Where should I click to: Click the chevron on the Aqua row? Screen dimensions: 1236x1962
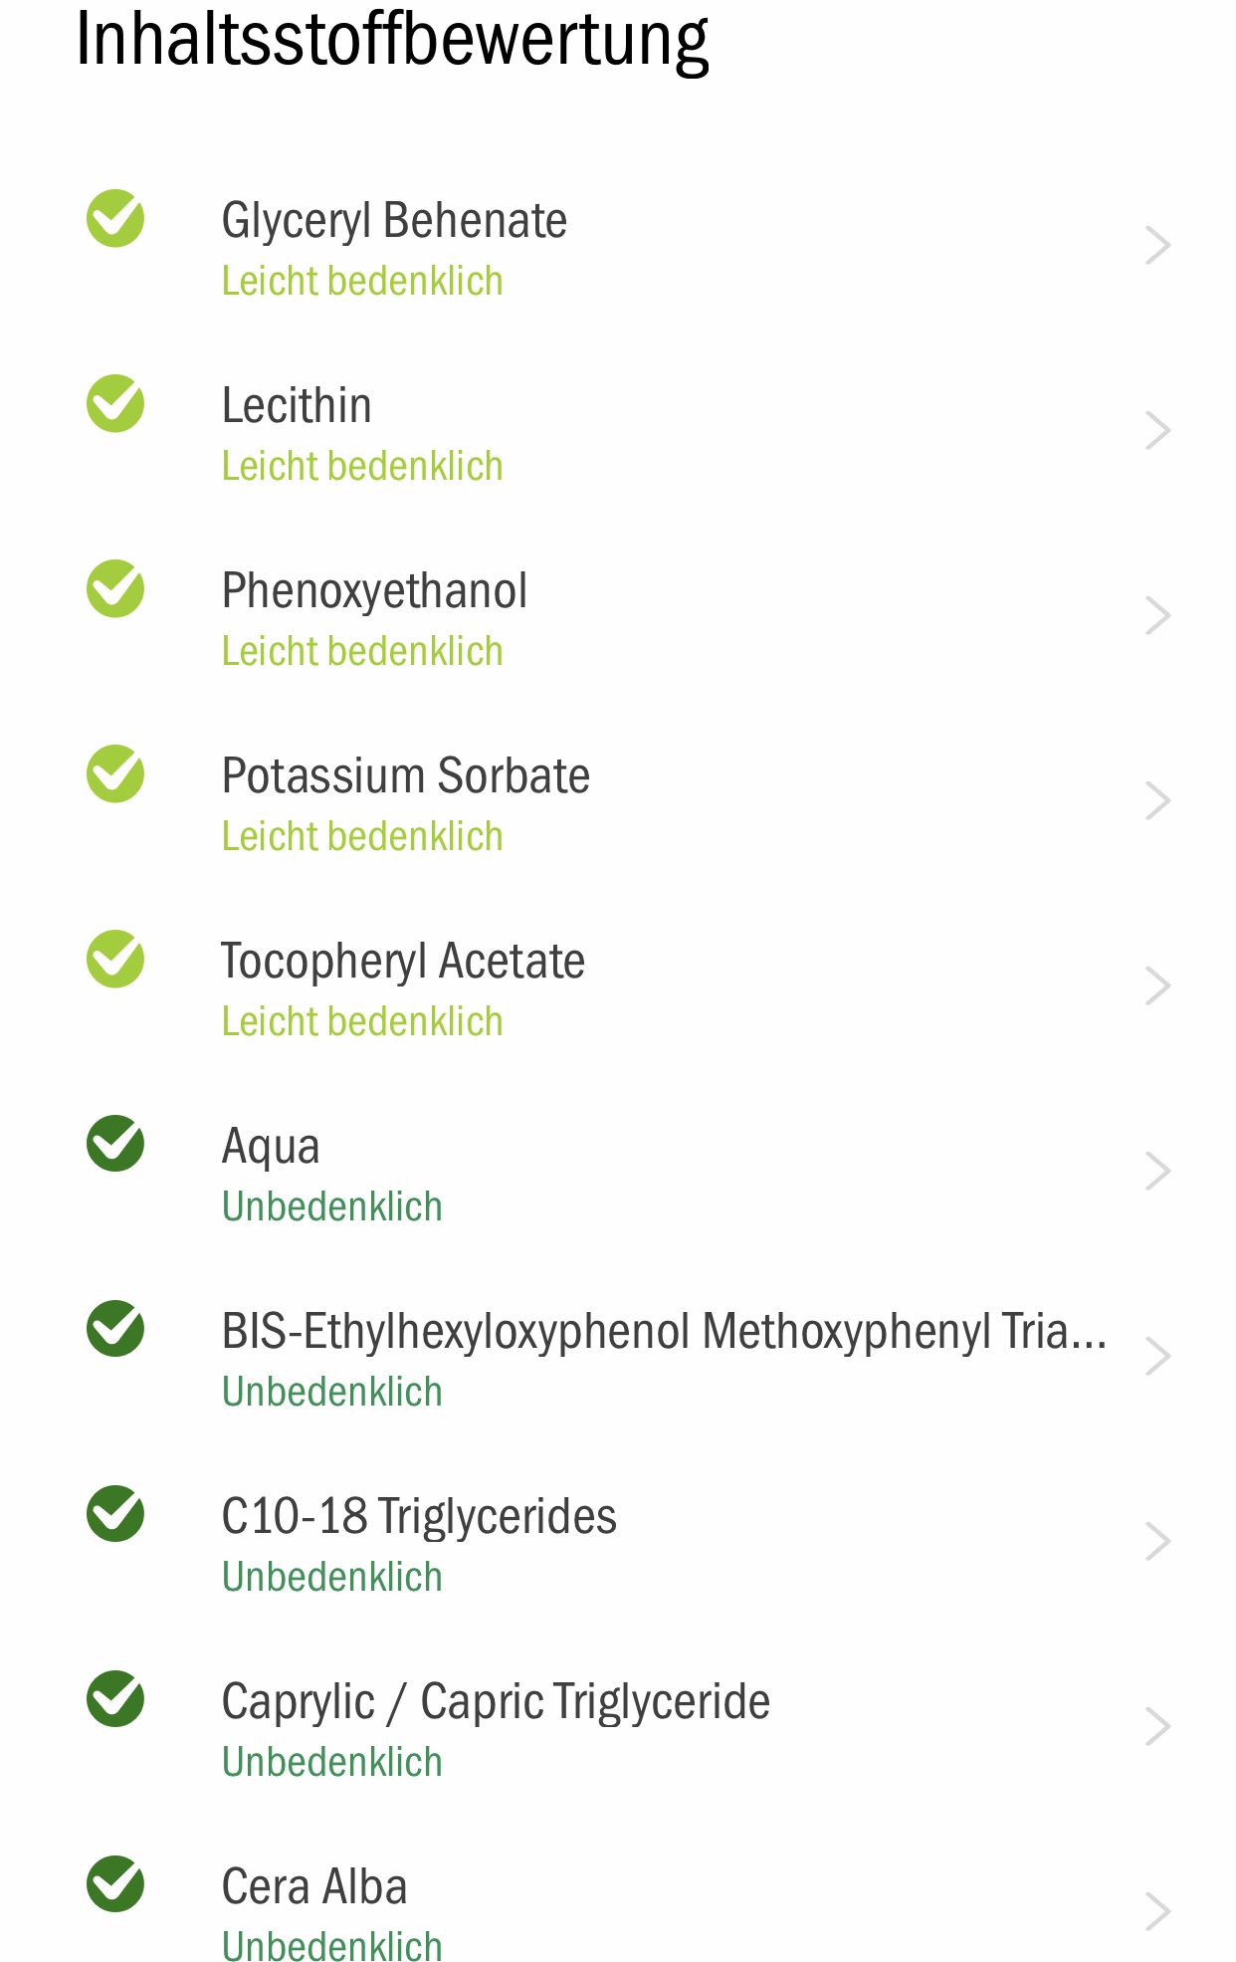pos(1157,1172)
